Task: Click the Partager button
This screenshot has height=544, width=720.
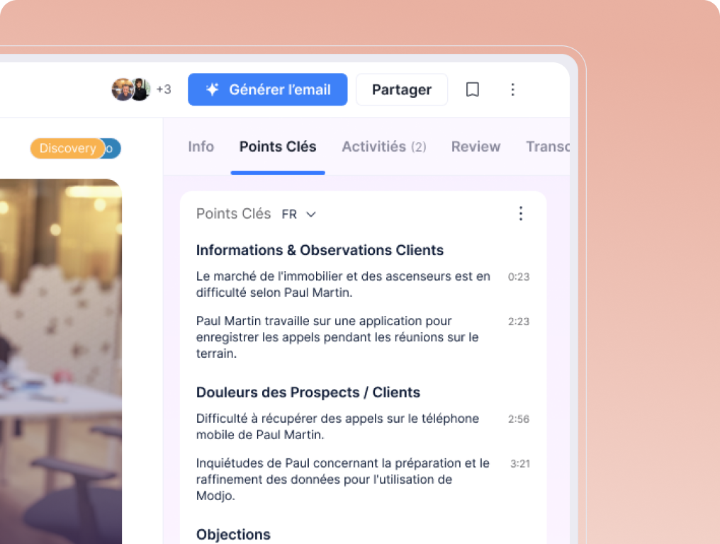Action: [401, 89]
